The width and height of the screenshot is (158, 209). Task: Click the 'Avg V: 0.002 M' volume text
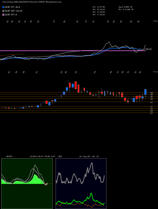(125, 7)
